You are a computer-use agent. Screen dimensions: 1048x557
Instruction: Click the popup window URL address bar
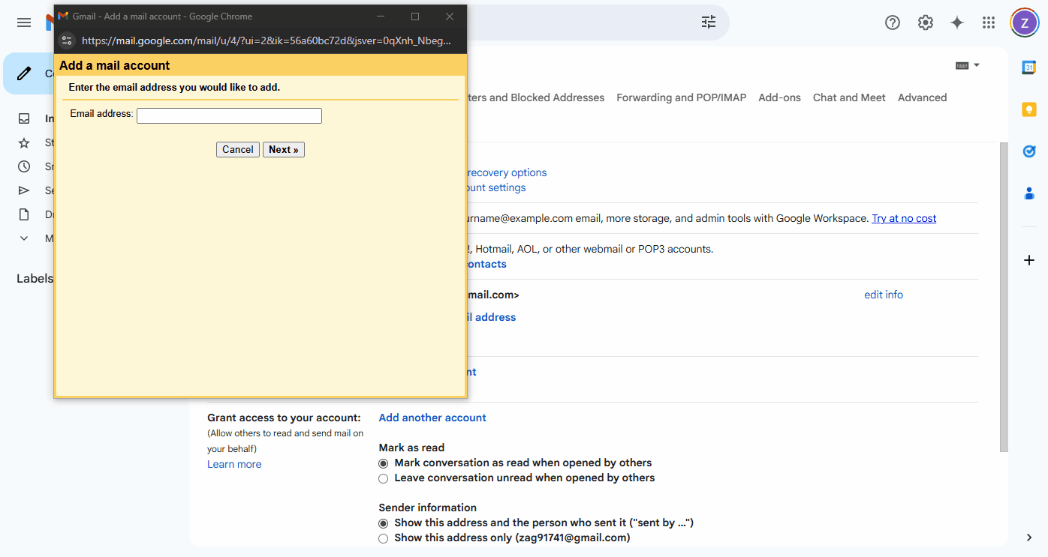pyautogui.click(x=267, y=41)
